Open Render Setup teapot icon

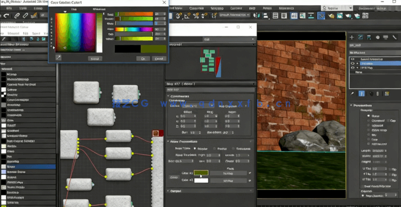pos(331,16)
